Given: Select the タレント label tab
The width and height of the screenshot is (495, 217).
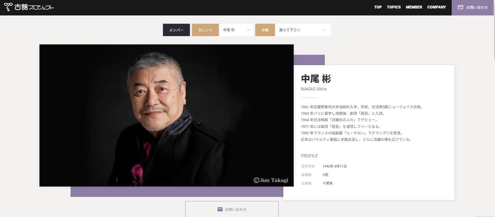Looking at the screenshot, I should pyautogui.click(x=205, y=30).
